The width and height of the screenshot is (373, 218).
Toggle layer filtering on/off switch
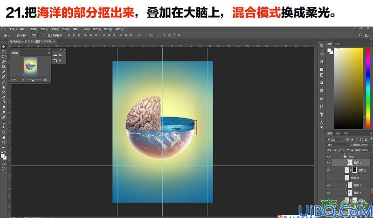tap(371, 139)
